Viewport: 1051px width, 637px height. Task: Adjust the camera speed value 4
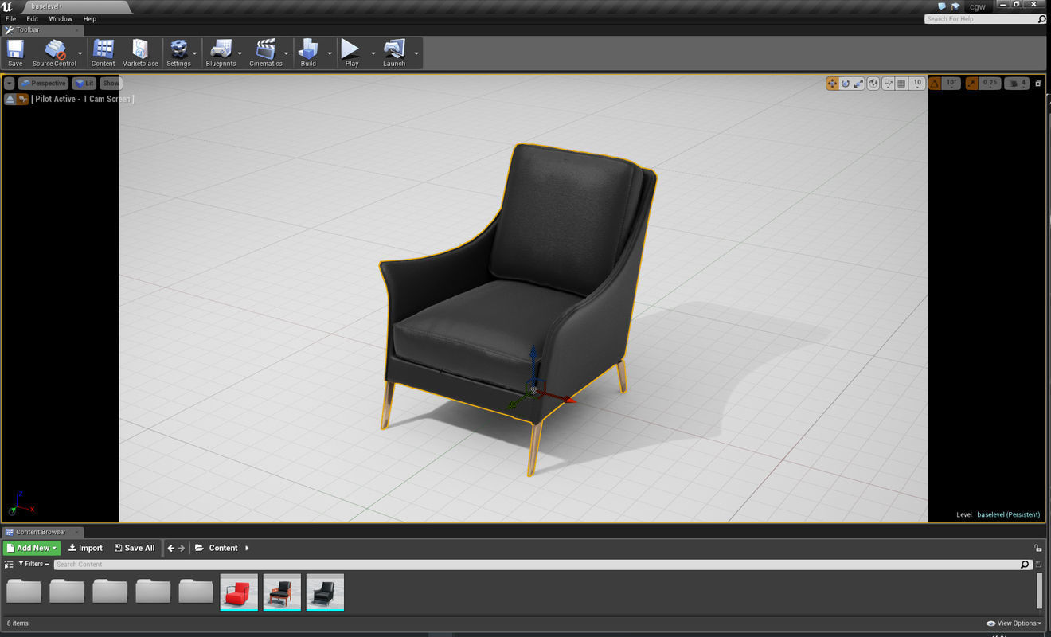pos(1017,83)
